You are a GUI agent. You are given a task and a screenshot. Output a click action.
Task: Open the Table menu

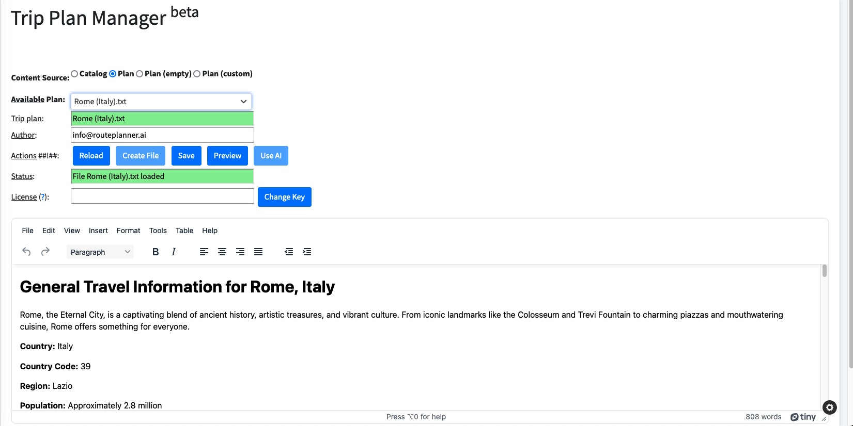click(x=184, y=231)
